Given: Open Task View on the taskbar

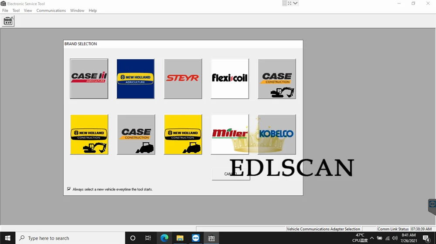Looking at the screenshot, I should 148,238.
